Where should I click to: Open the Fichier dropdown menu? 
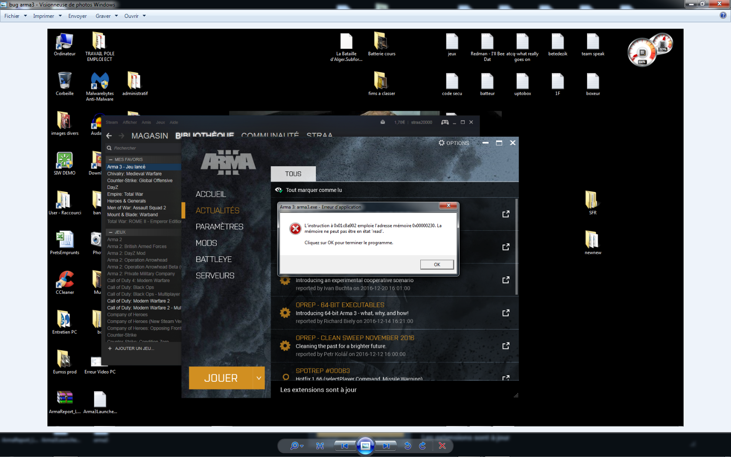pyautogui.click(x=15, y=16)
